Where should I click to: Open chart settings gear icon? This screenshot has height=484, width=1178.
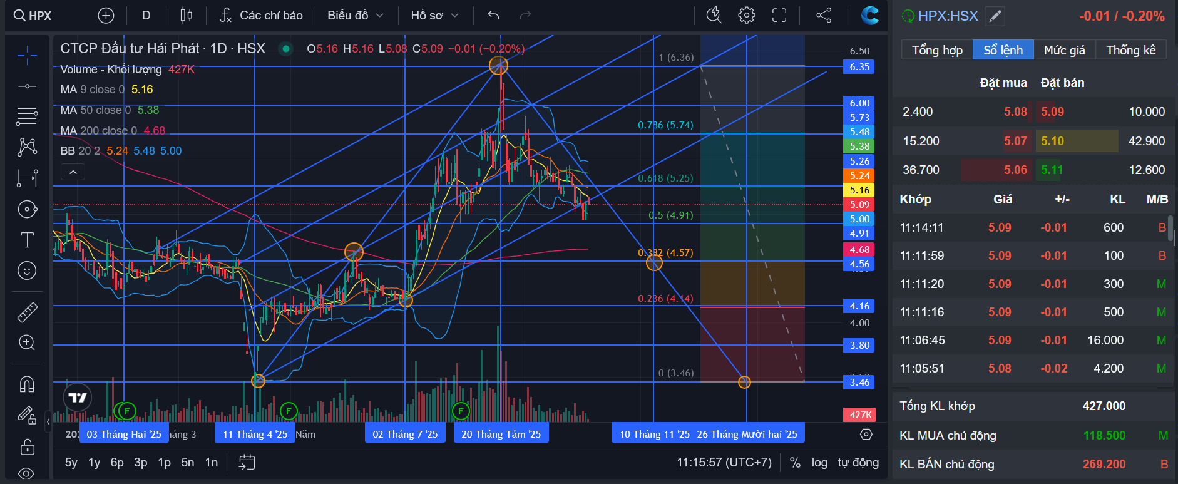click(746, 16)
